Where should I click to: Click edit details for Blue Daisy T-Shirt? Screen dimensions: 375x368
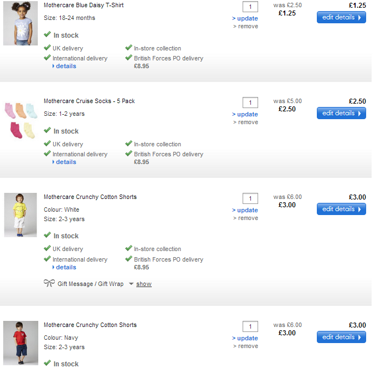[x=341, y=17]
